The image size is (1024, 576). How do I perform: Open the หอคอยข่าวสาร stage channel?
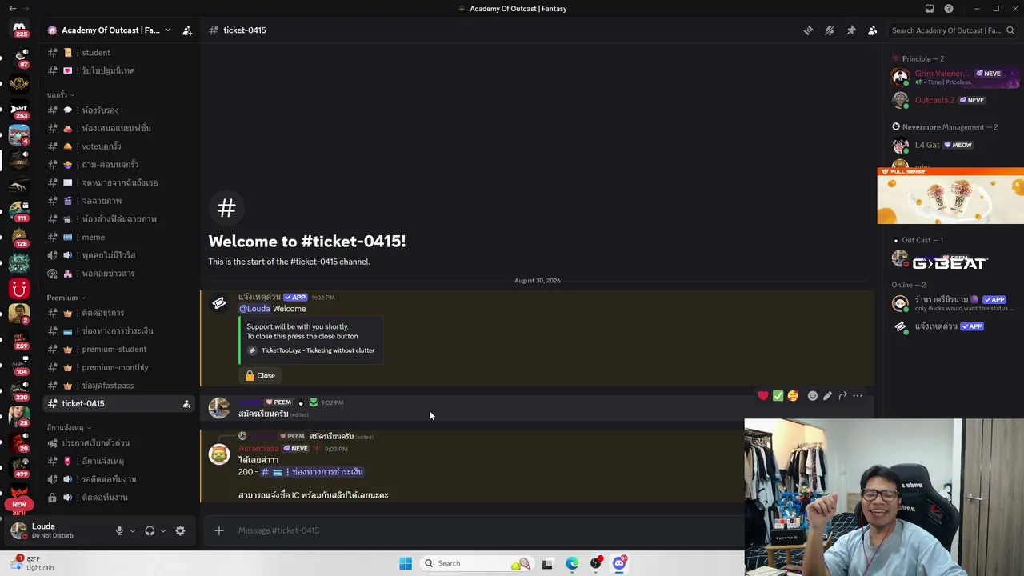click(x=108, y=274)
